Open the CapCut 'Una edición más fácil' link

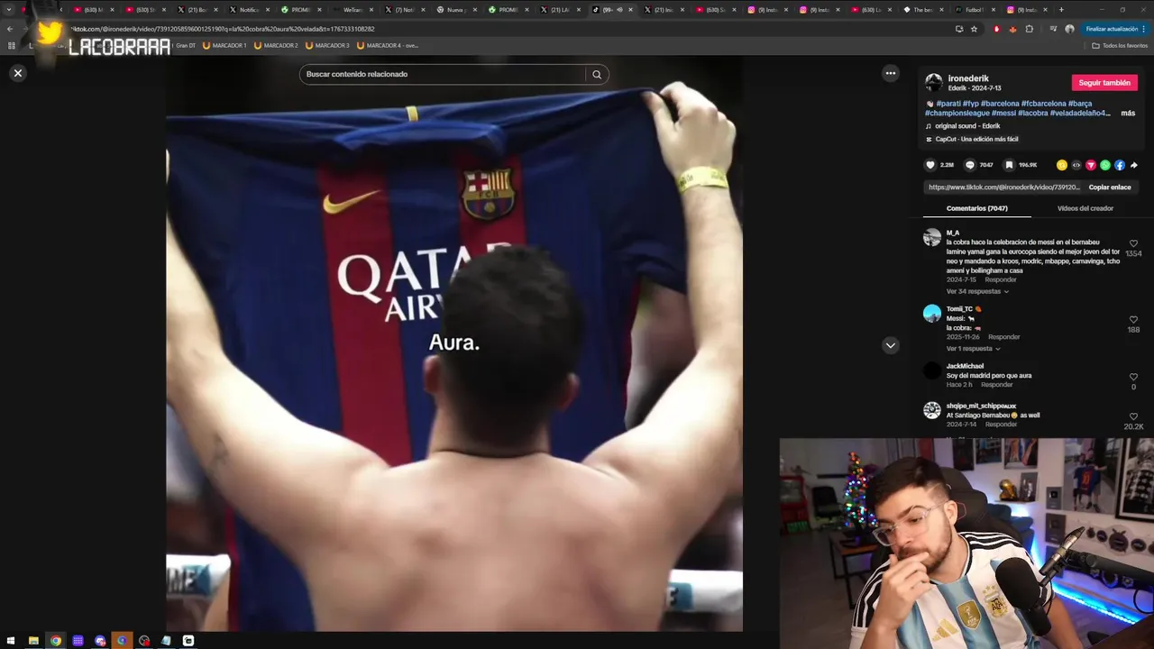pyautogui.click(x=976, y=139)
